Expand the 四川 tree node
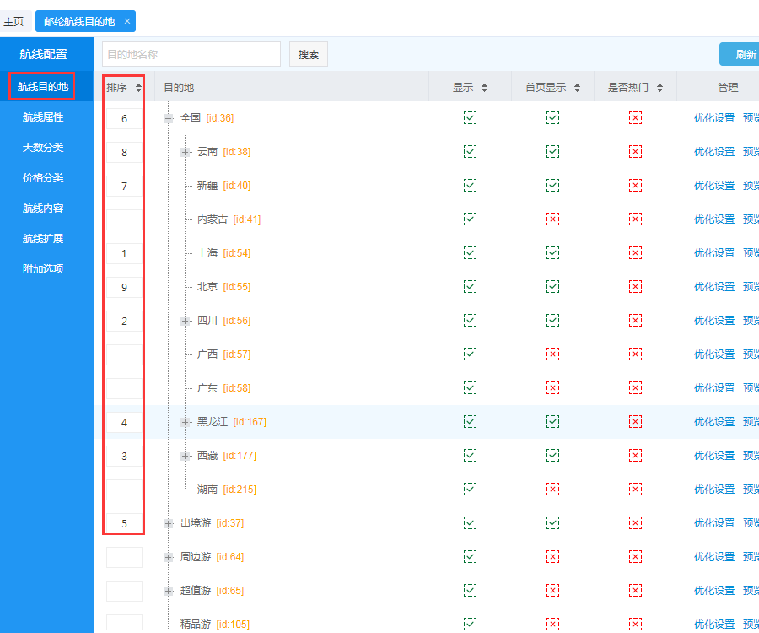The height and width of the screenshot is (633, 759). click(186, 321)
